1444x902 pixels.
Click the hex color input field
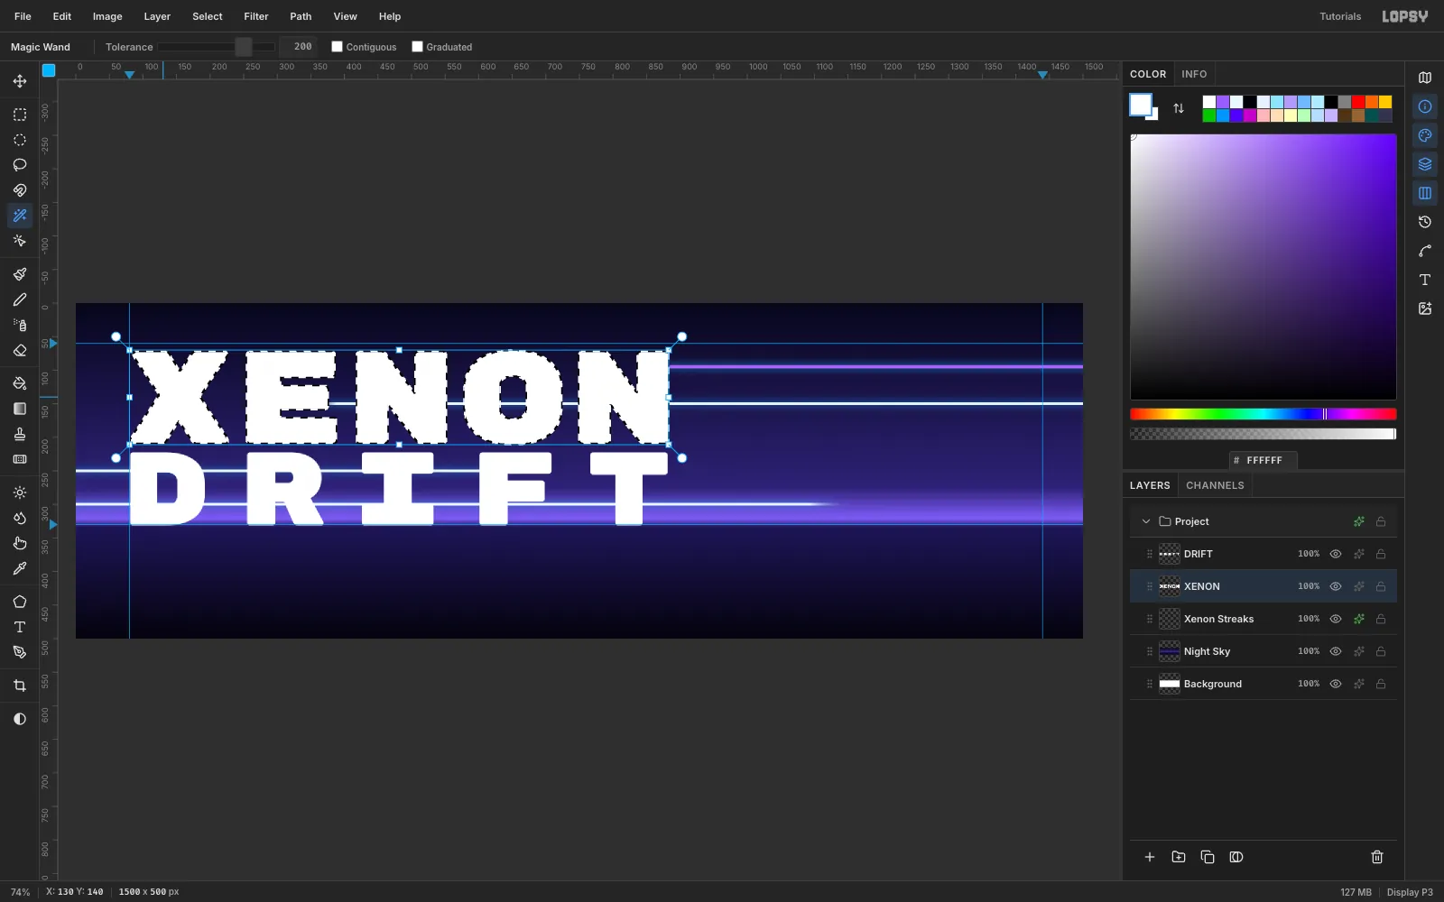click(x=1263, y=460)
